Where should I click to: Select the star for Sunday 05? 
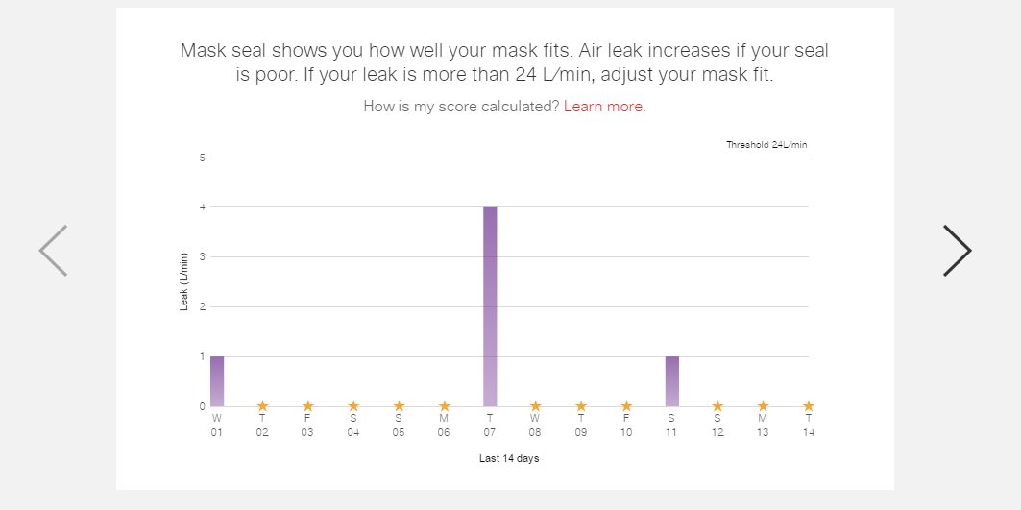(x=400, y=406)
